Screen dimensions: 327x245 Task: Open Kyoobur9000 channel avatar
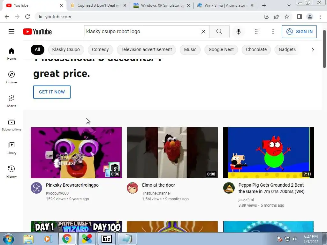coord(36,188)
